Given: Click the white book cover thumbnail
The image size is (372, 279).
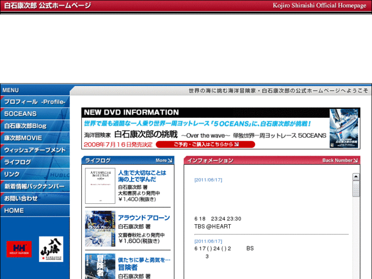Looking at the screenshot, I should (100, 186).
